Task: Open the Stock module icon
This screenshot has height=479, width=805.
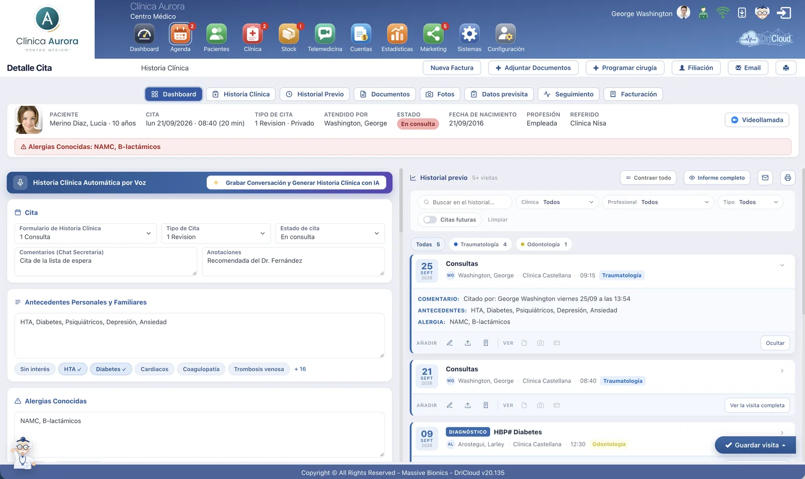Action: click(289, 34)
